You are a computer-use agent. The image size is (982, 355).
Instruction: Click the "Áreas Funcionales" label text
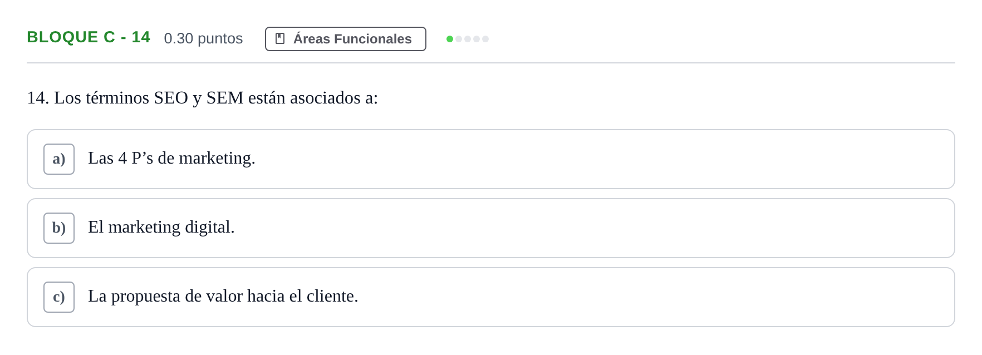pos(352,38)
